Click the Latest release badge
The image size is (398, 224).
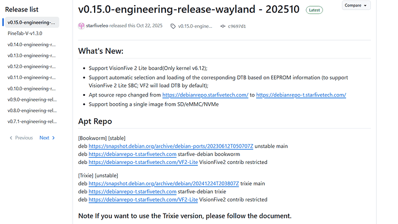314,10
